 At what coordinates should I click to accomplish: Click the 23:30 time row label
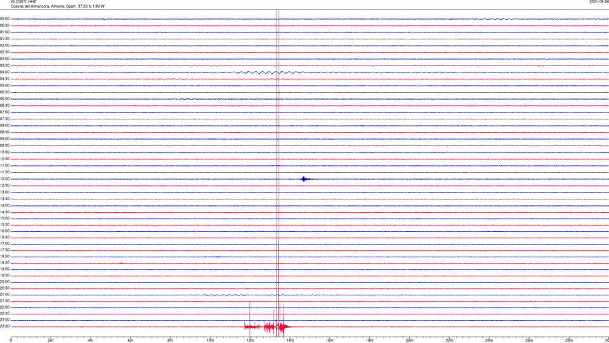tap(4, 326)
